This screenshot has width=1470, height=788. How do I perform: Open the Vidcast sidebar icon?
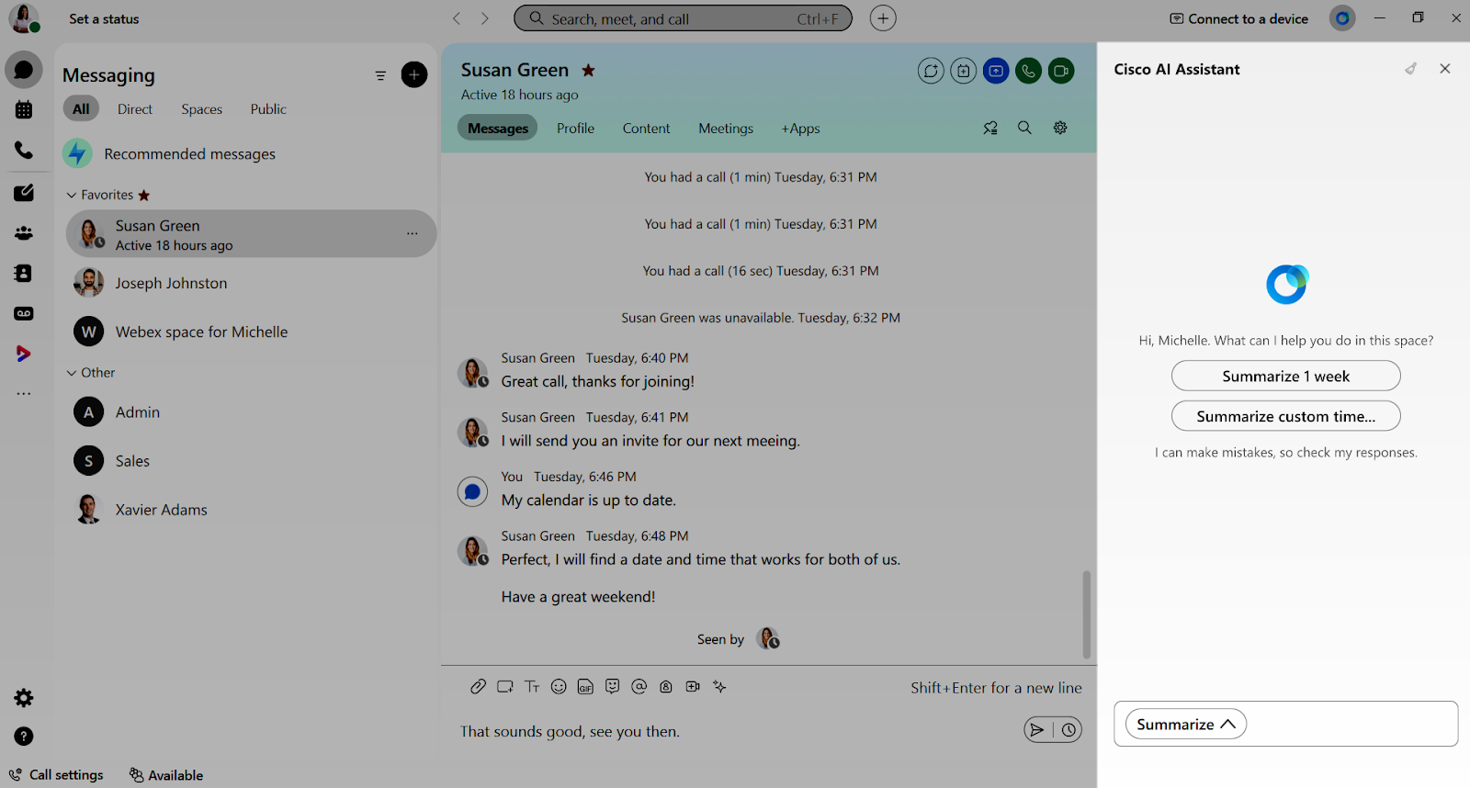click(x=24, y=354)
